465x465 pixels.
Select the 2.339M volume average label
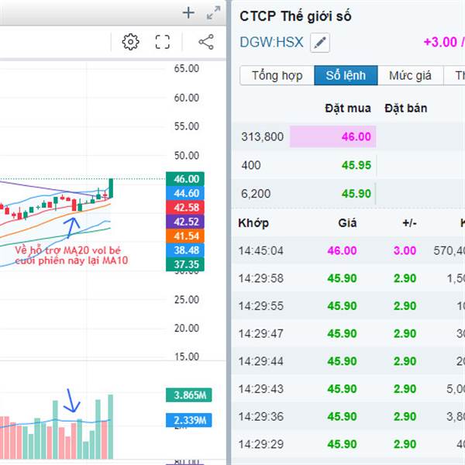(189, 420)
